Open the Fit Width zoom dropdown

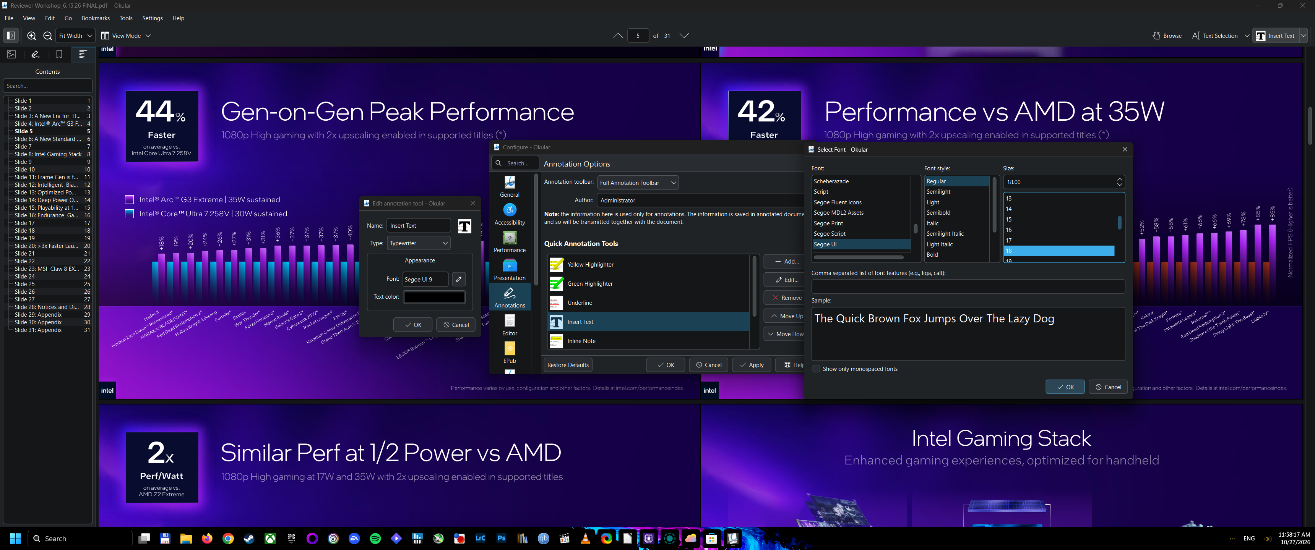76,36
